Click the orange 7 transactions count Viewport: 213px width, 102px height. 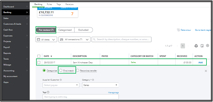(x=72, y=14)
